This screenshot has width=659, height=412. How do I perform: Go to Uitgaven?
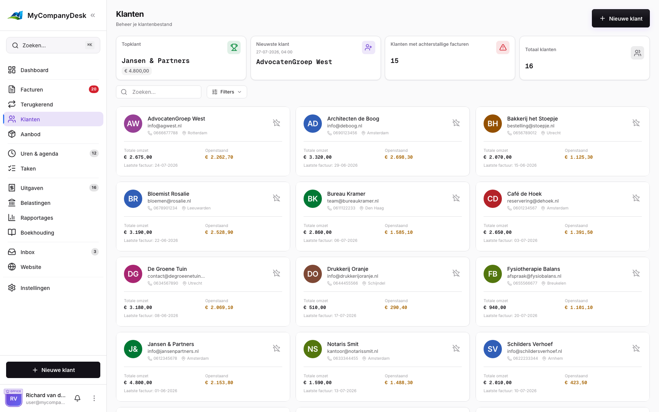[53, 188]
